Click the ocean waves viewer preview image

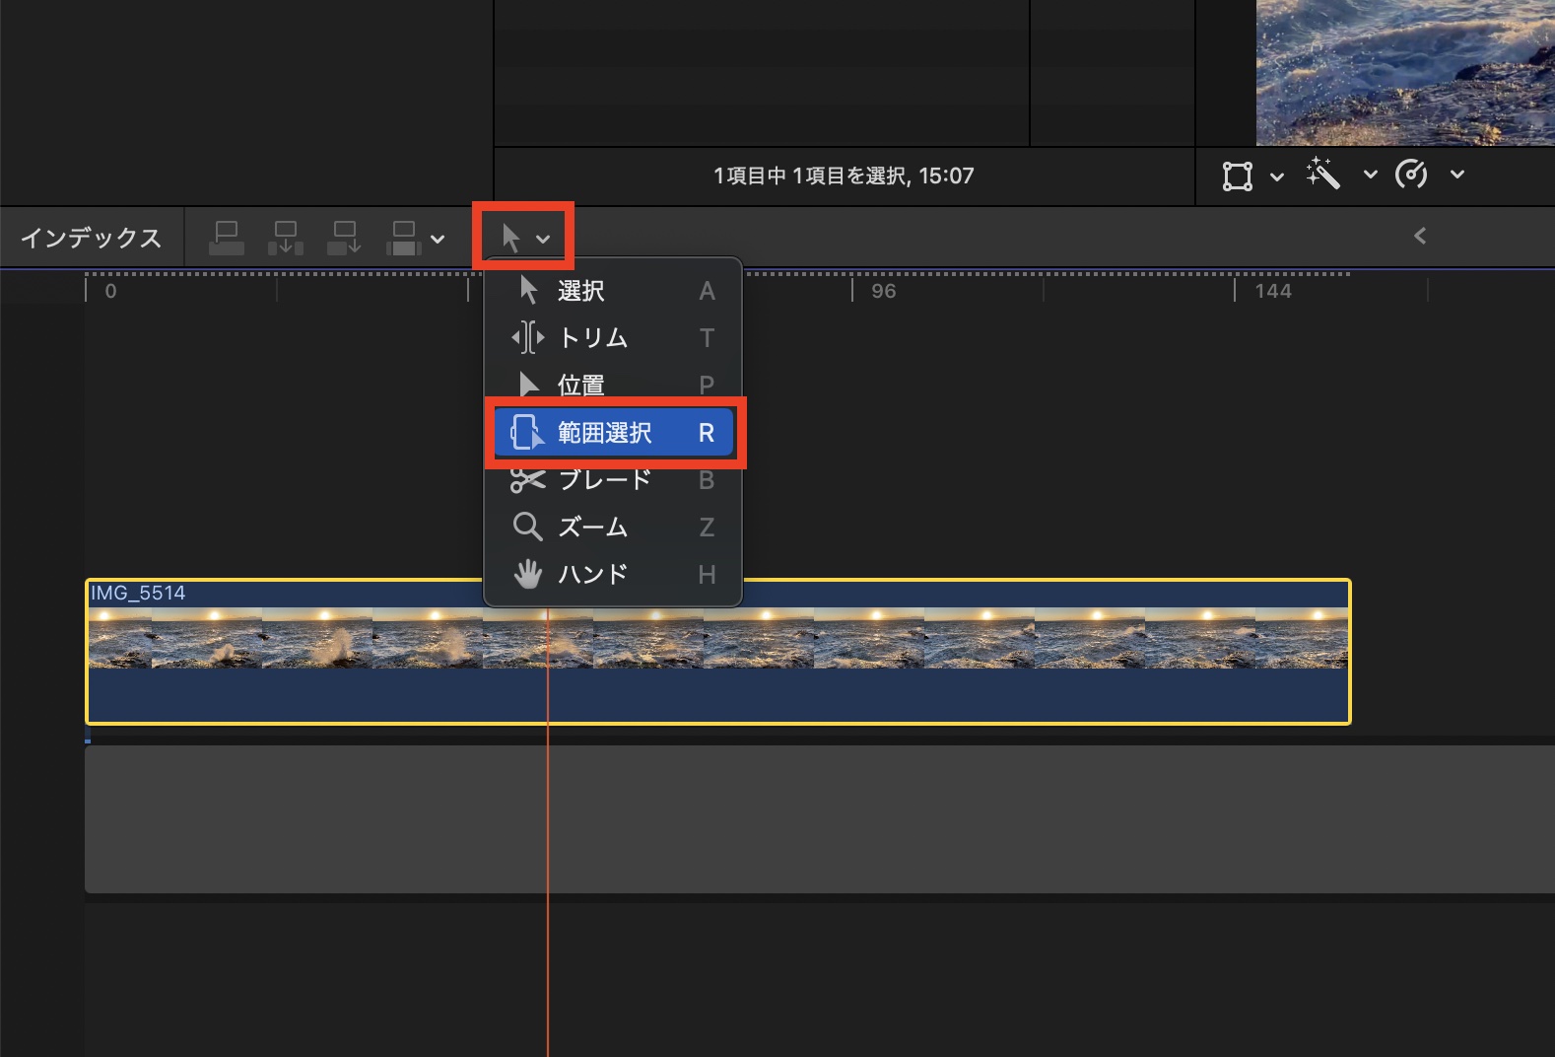(1405, 73)
